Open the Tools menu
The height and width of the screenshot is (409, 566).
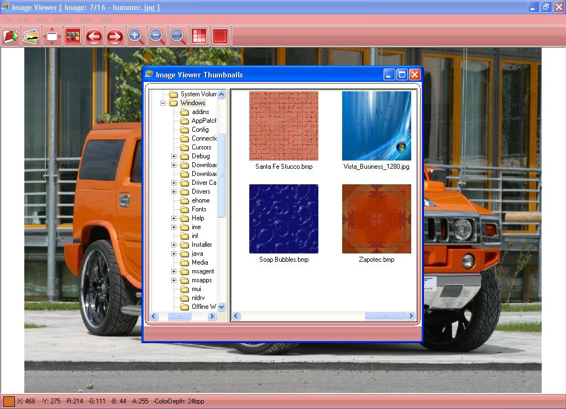pyautogui.click(x=86, y=19)
